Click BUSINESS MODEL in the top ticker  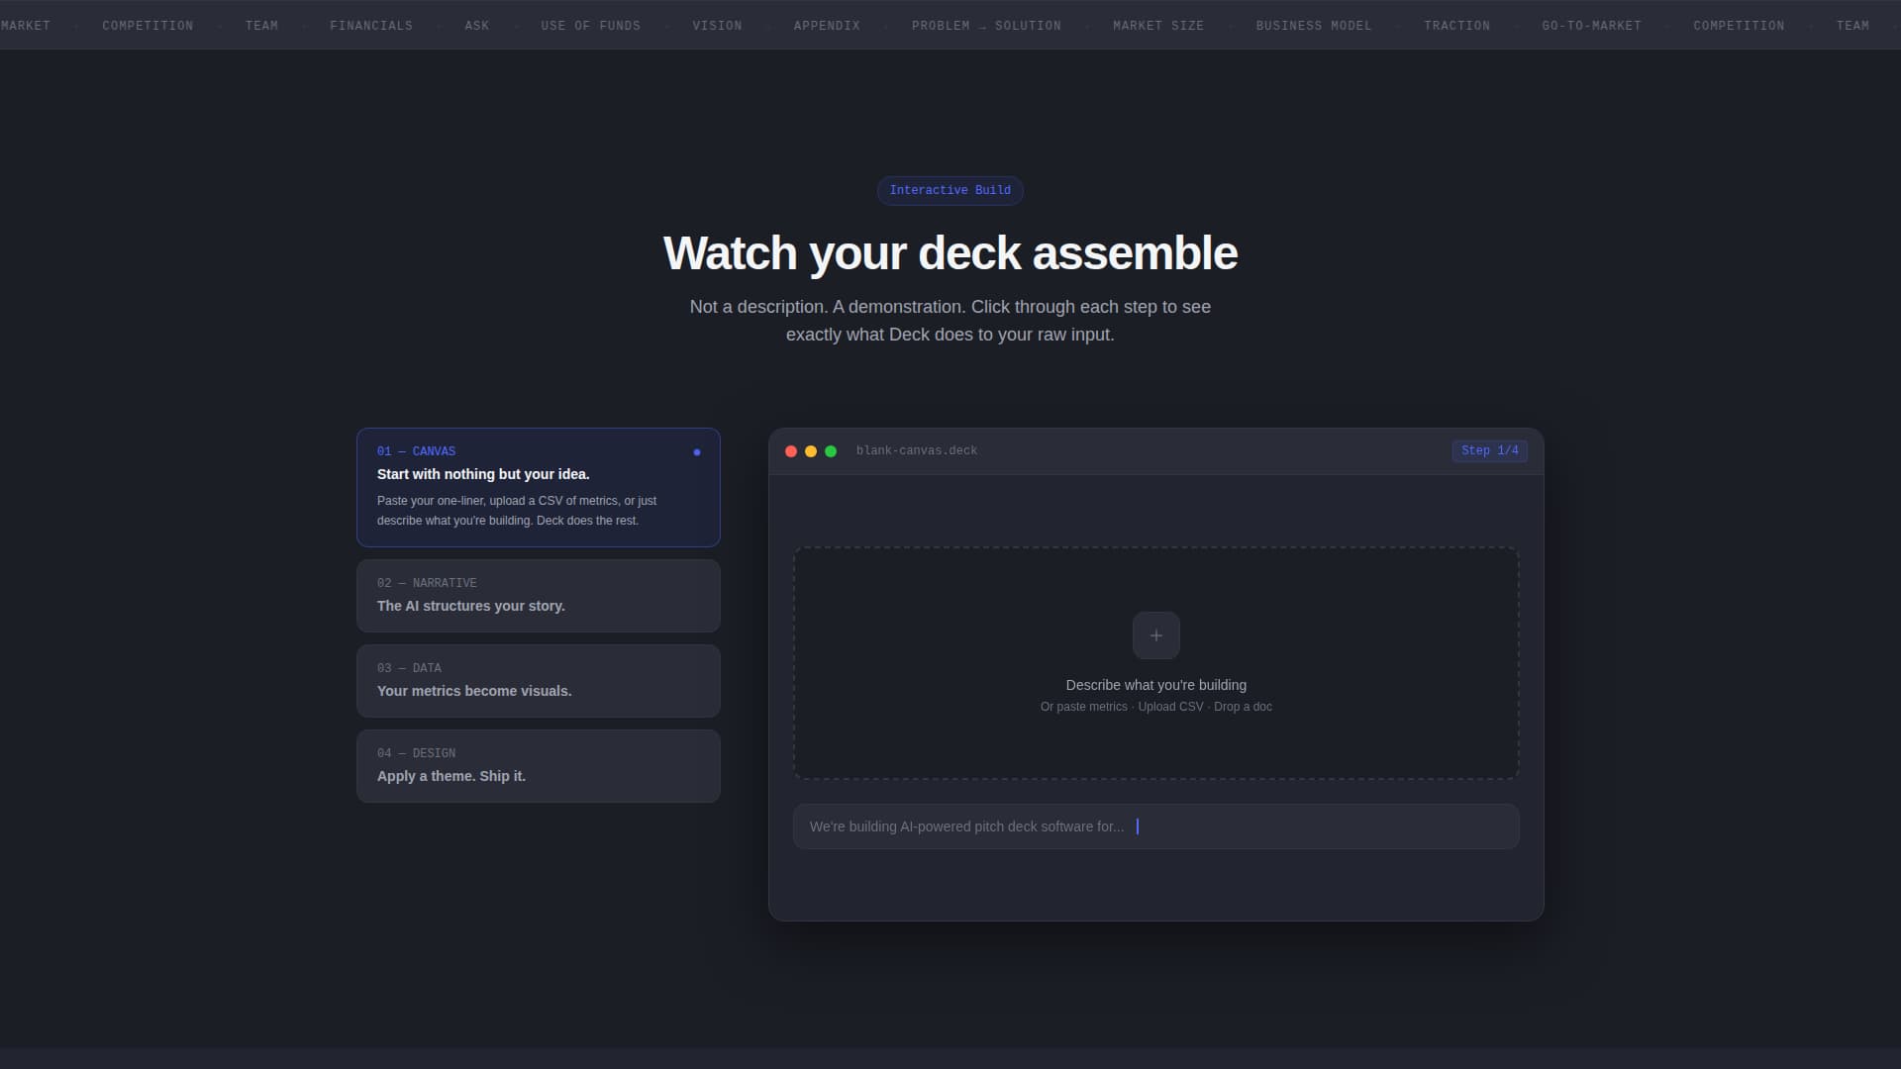pos(1314,26)
